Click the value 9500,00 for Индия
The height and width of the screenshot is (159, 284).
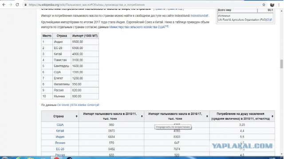78,42
